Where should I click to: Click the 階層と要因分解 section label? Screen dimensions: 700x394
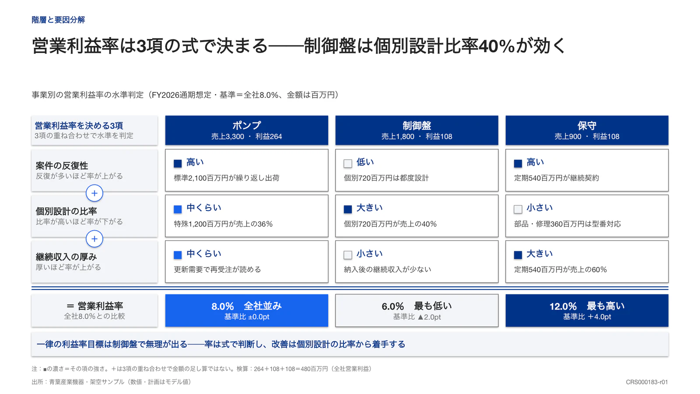click(x=58, y=20)
